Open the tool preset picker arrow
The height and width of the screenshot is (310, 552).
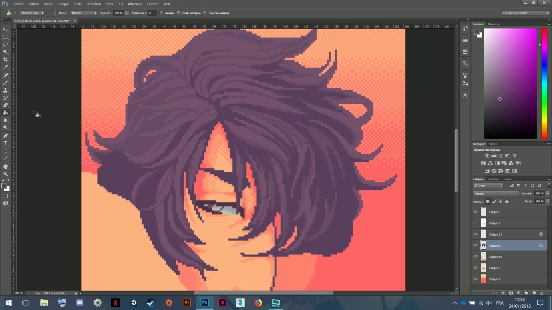15,13
